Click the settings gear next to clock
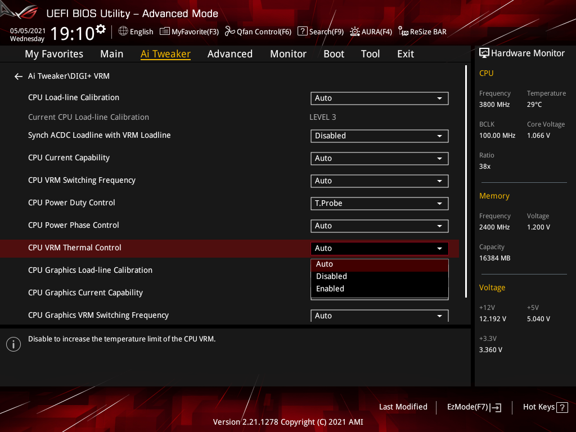 101,29
